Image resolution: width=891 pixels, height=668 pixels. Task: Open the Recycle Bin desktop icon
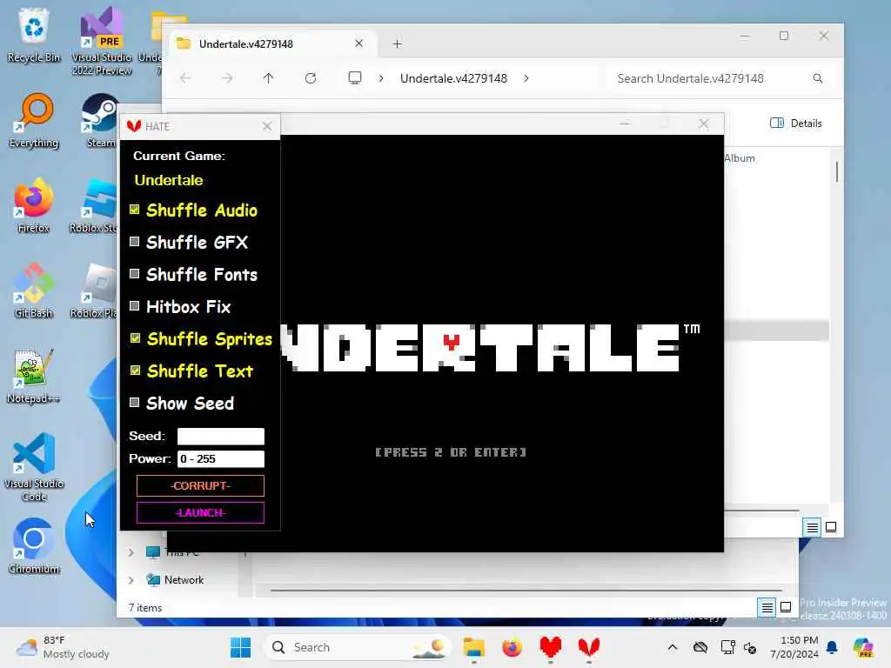pyautogui.click(x=34, y=35)
